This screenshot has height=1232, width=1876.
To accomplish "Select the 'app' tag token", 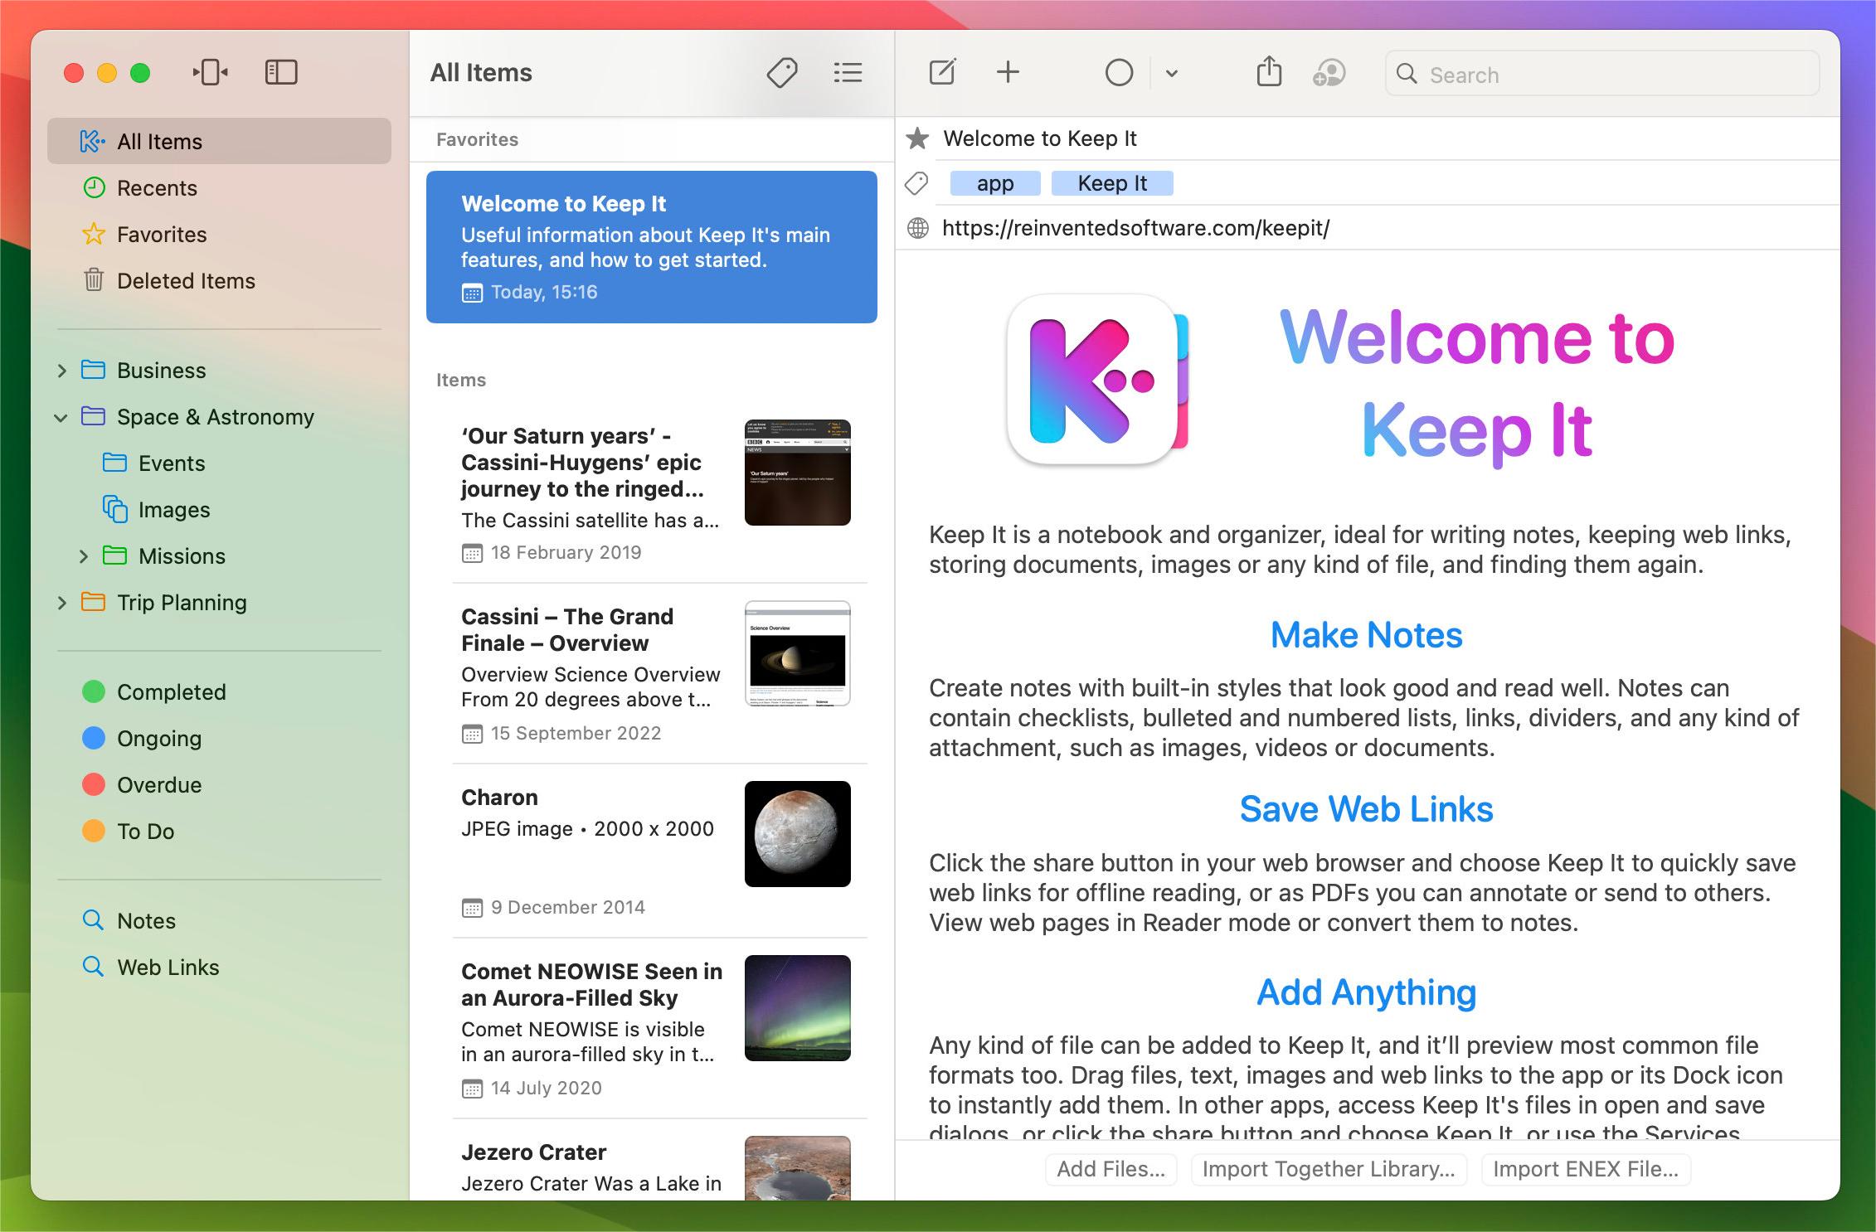I will click(995, 183).
